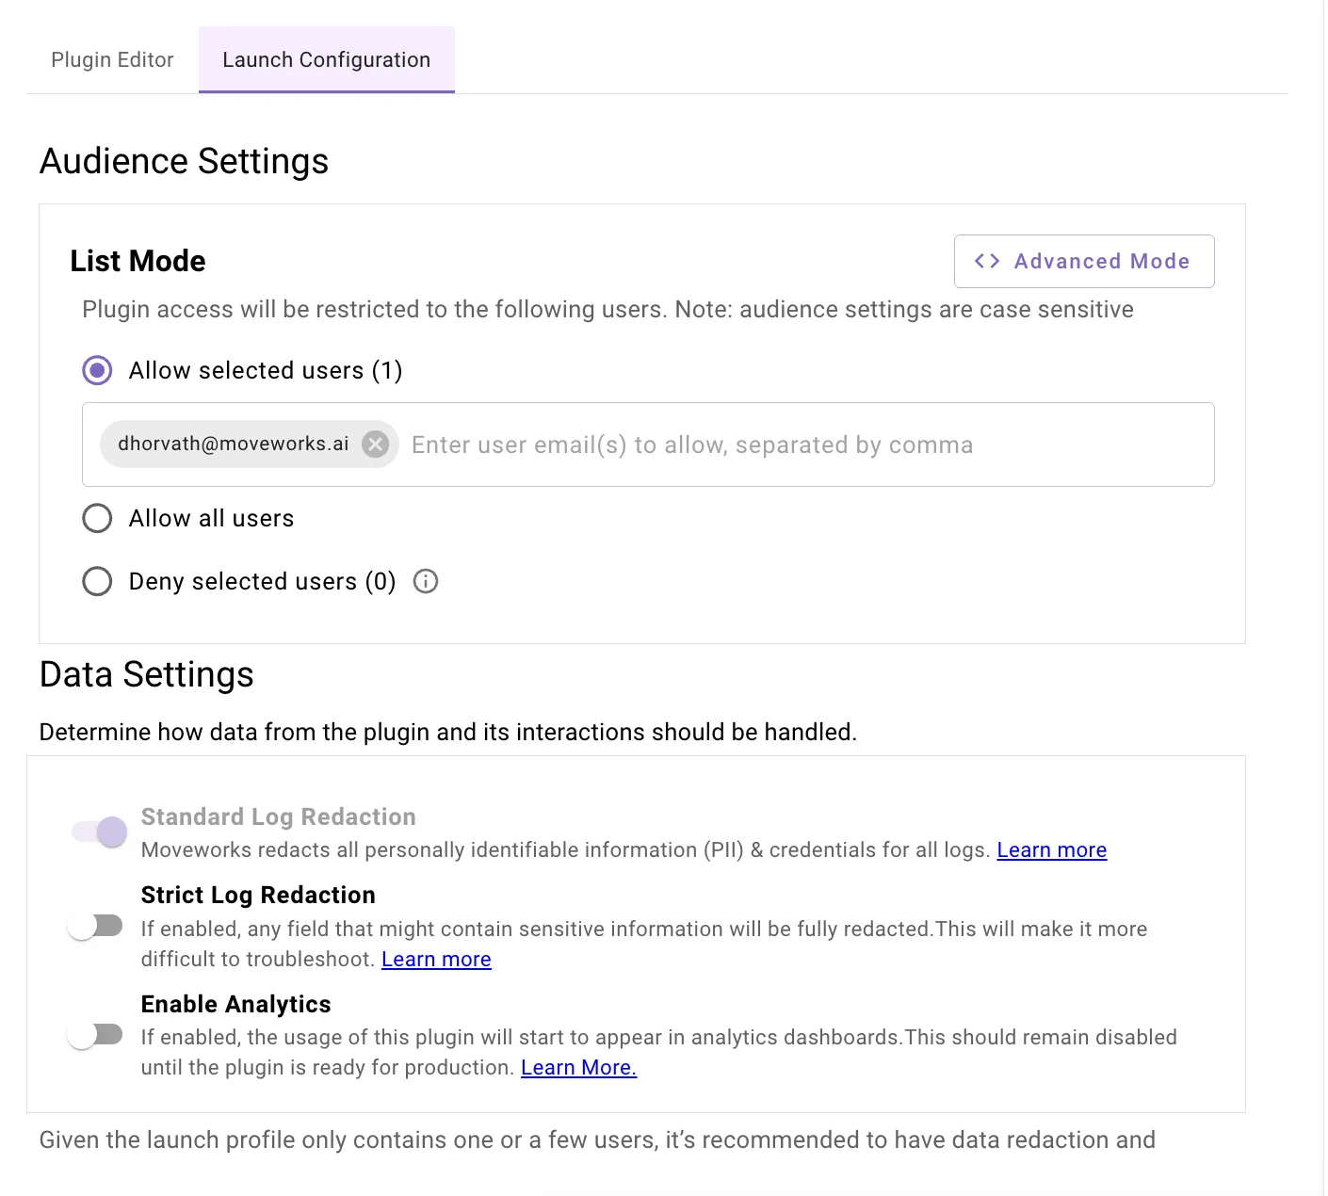
Task: Click the Enable Analytics label
Action: pos(235,1004)
